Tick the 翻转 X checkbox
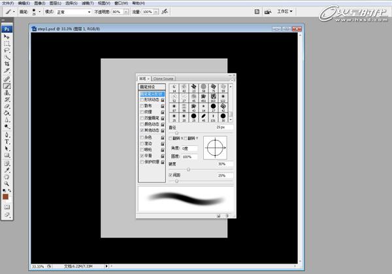Viewport: 392px width, 274px height. click(171, 139)
